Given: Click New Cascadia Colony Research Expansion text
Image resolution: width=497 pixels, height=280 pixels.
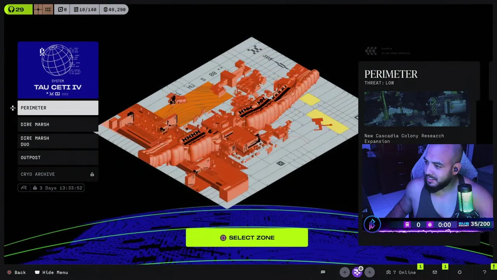Looking at the screenshot, I should coord(404,138).
